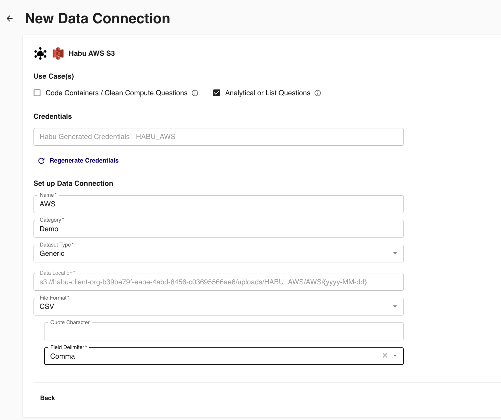Clear the Field Delimiter selection
This screenshot has height=420, width=501.
pyautogui.click(x=385, y=356)
